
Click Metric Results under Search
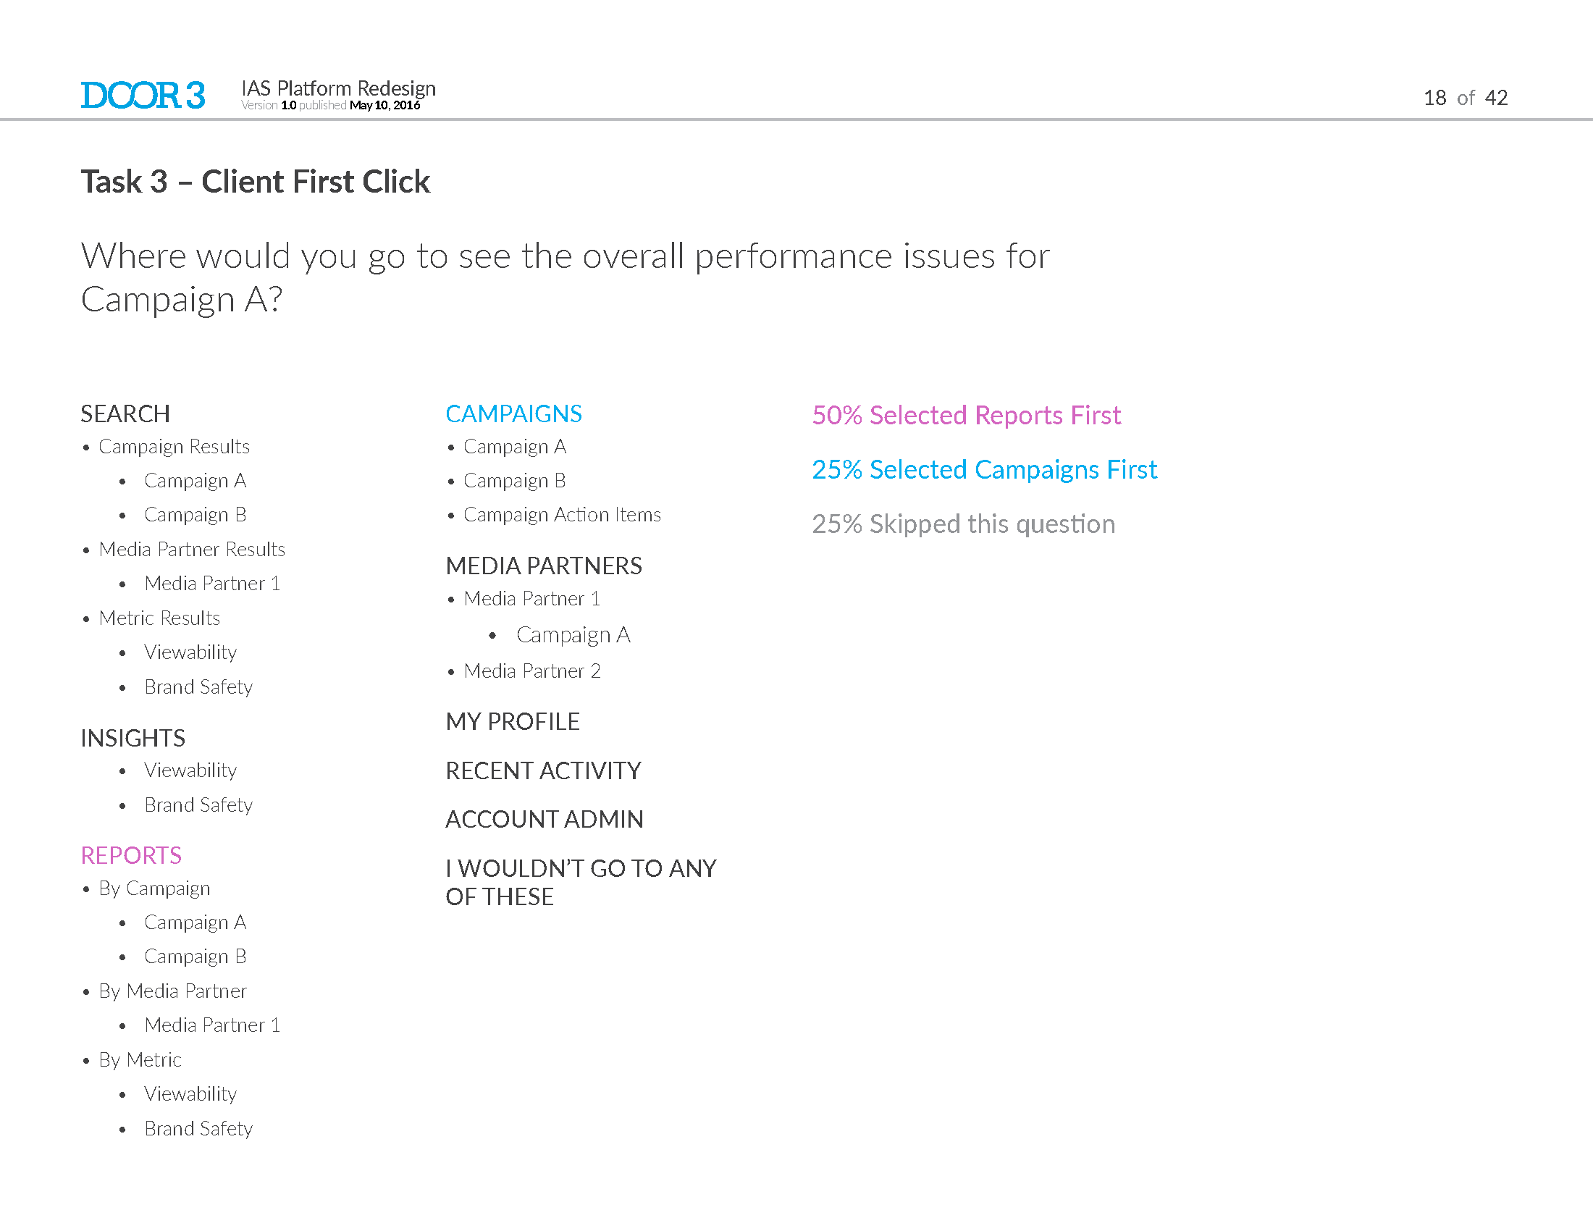(x=160, y=618)
